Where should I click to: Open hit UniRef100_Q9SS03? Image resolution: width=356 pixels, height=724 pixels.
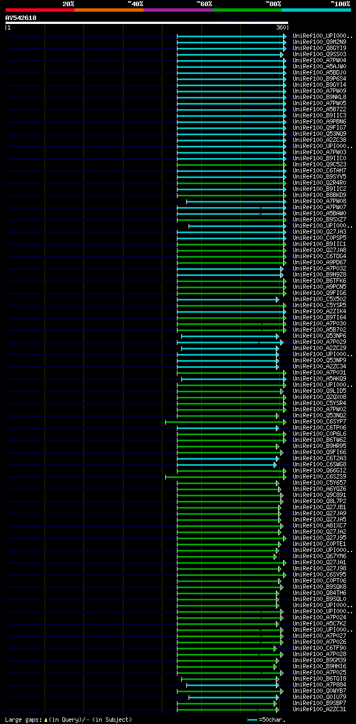coord(319,54)
